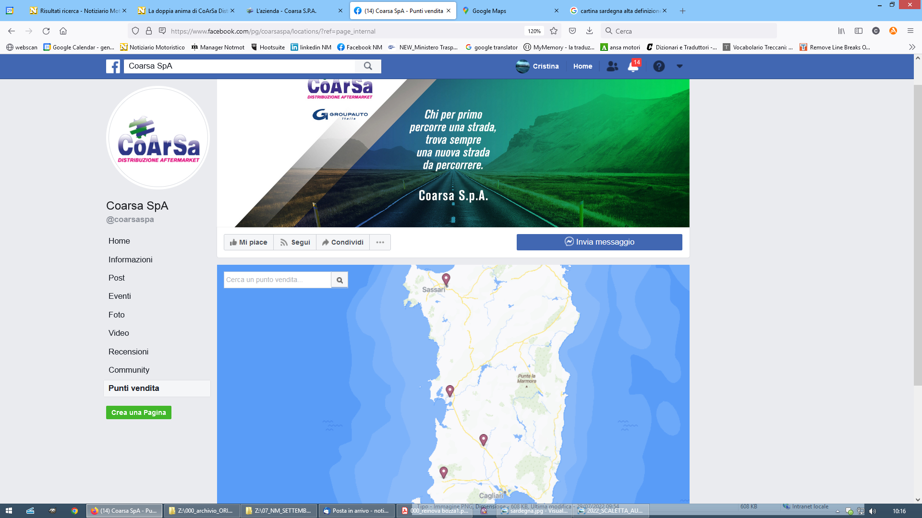This screenshot has width=922, height=518.
Task: Go back with the browser back arrow
Action: (x=12, y=31)
